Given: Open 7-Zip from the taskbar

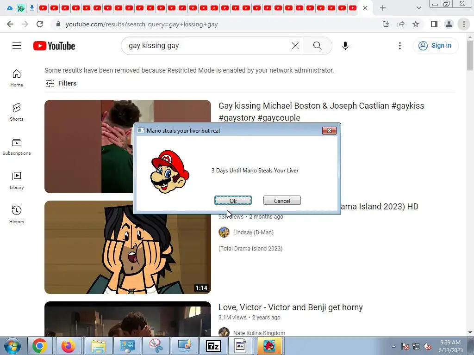Looking at the screenshot, I should (213, 346).
